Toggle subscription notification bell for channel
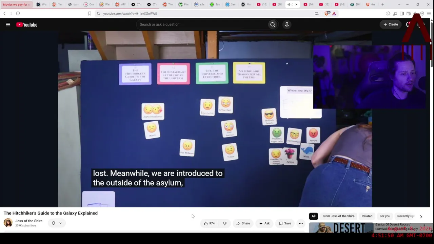This screenshot has height=244, width=434. coord(53,223)
